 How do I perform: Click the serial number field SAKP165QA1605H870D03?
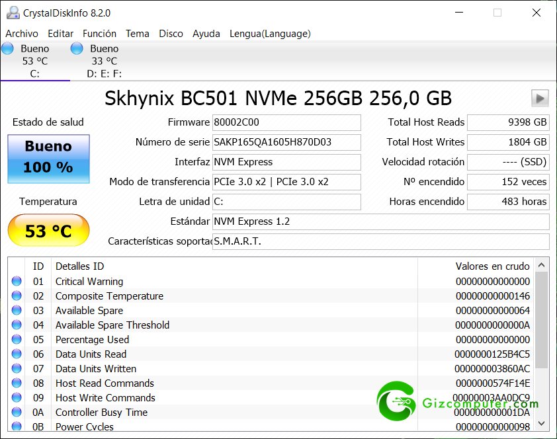point(286,142)
